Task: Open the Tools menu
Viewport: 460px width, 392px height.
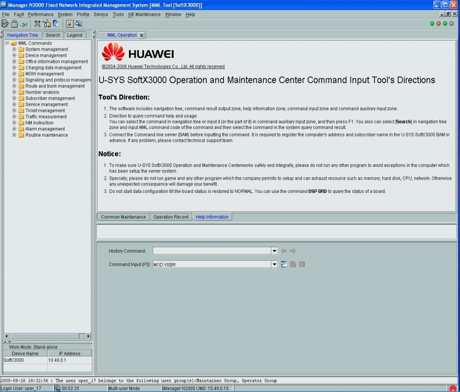Action: 118,14
